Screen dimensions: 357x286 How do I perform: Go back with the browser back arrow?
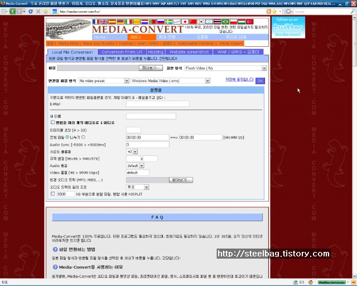pos(12,11)
